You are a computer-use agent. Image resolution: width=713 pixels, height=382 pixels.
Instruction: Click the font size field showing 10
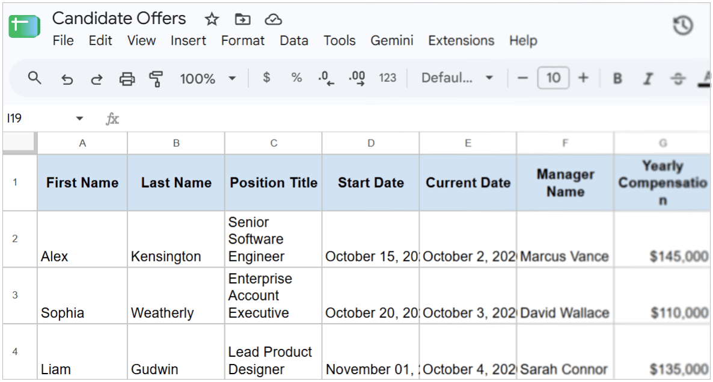(553, 78)
